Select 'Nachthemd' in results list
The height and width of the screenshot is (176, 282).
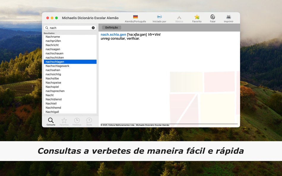(70, 108)
